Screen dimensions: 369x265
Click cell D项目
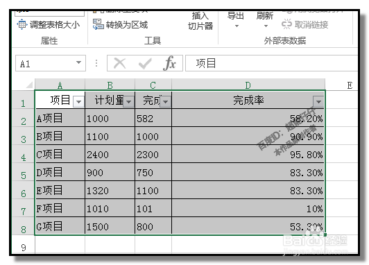(60, 172)
